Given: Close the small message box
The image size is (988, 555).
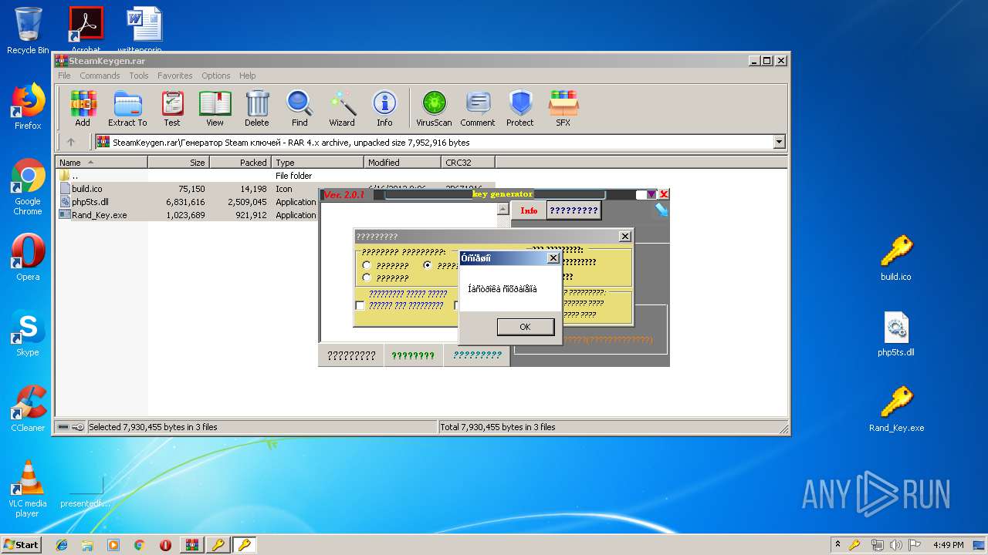Looking at the screenshot, I should [553, 258].
